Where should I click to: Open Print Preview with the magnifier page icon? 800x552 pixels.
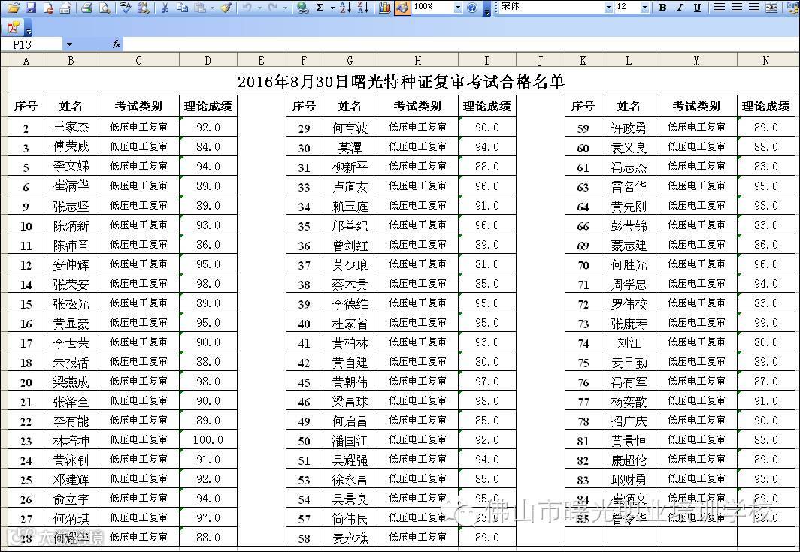pos(105,8)
